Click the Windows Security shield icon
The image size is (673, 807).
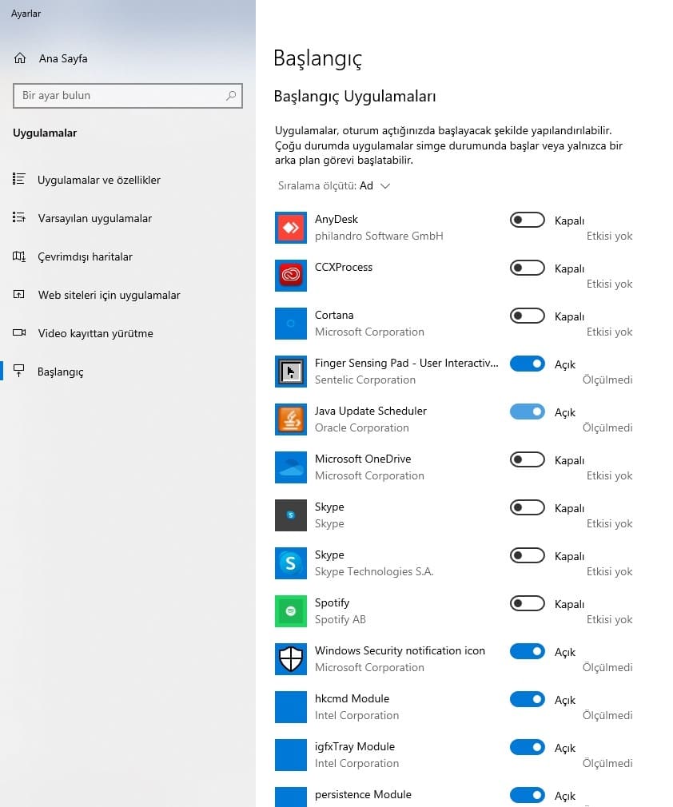pos(290,658)
